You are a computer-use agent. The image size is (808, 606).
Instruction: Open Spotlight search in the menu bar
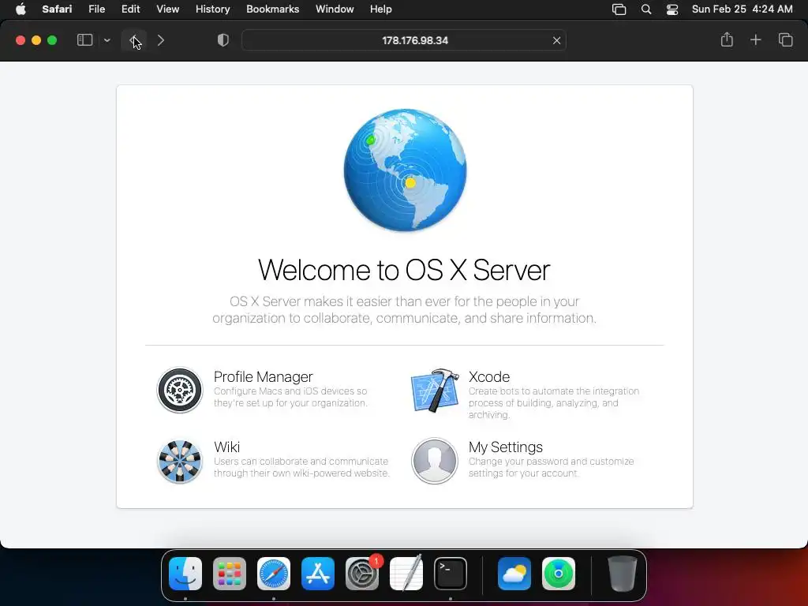pyautogui.click(x=646, y=9)
